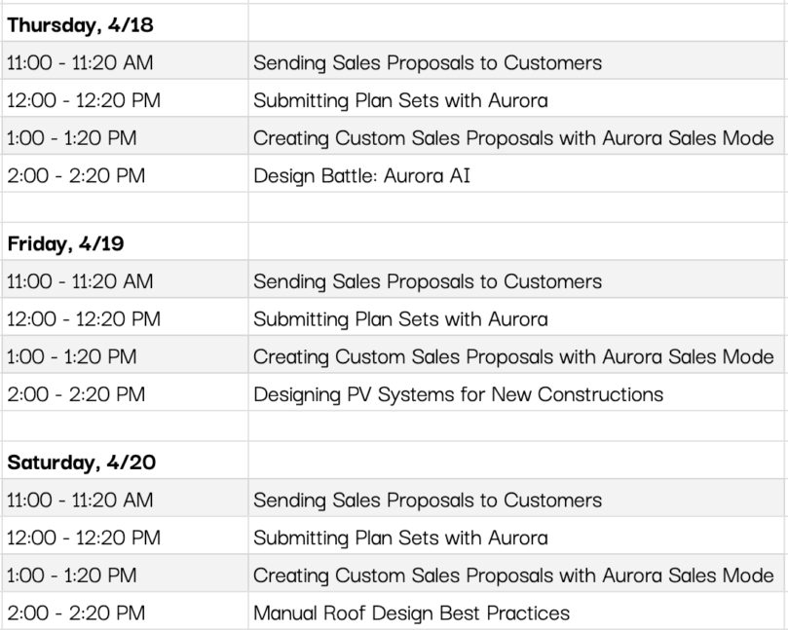The image size is (788, 630).
Task: Click Design Battle: Aurora AI cell
Action: coord(515,175)
